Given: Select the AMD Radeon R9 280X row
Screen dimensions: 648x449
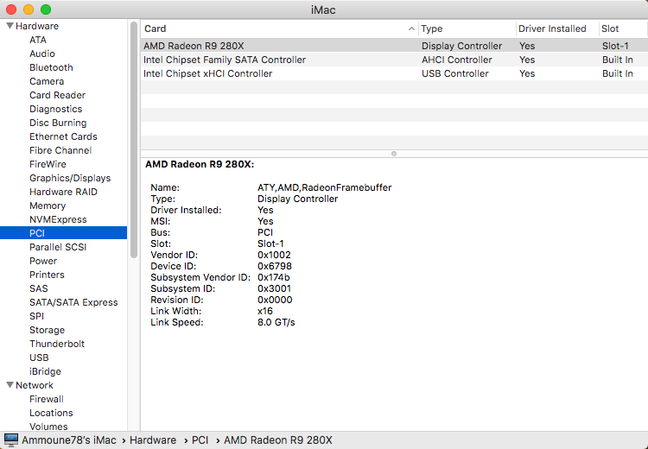Looking at the screenshot, I should (x=394, y=46).
